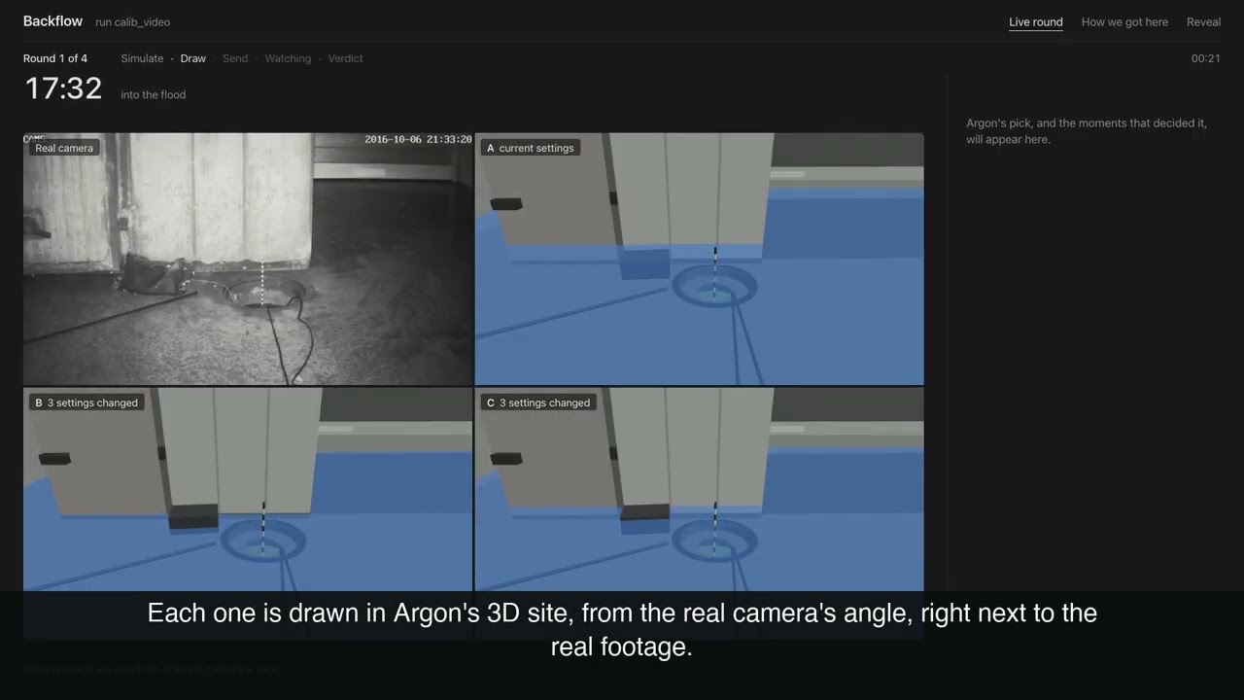Image resolution: width=1244 pixels, height=700 pixels.
Task: Select the Draw step
Action: click(x=193, y=58)
